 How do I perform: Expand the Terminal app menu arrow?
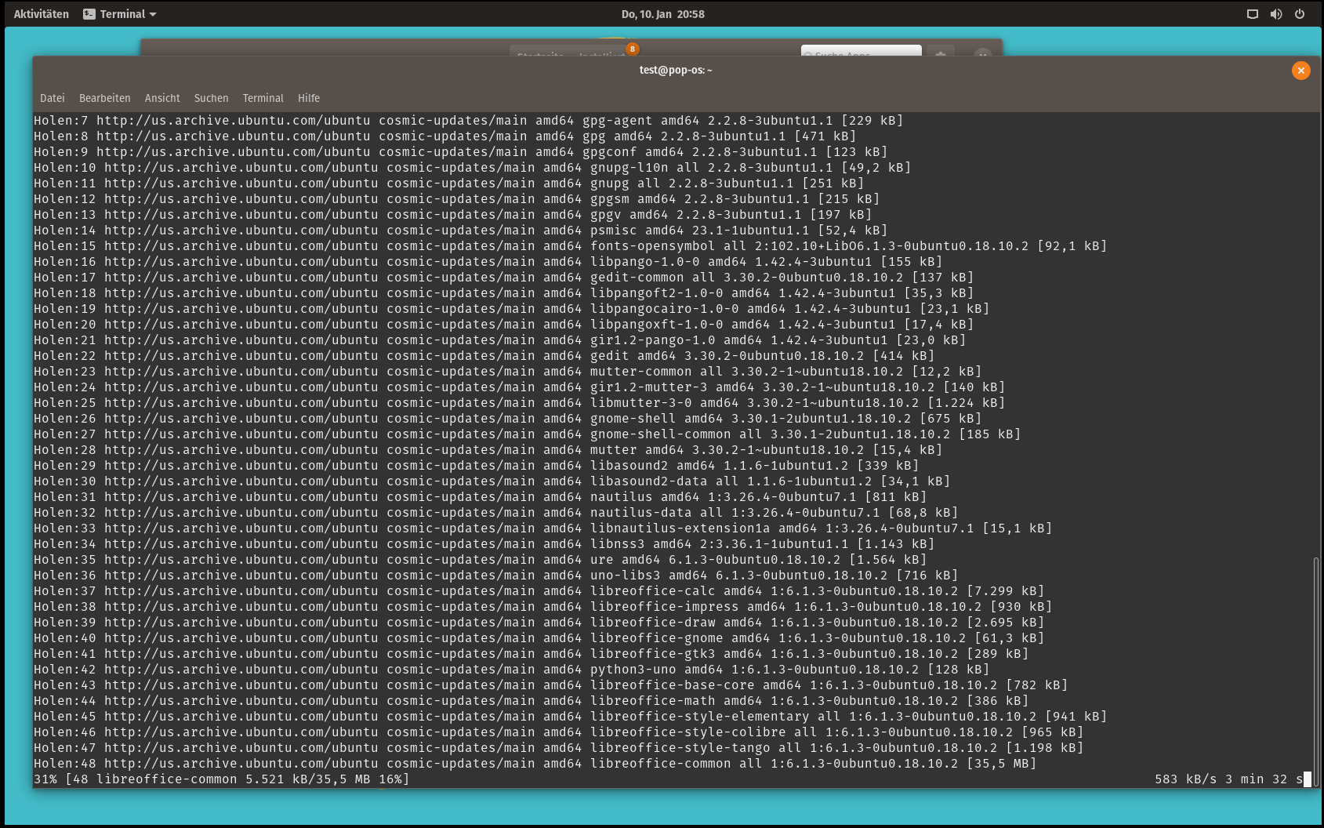pyautogui.click(x=153, y=15)
